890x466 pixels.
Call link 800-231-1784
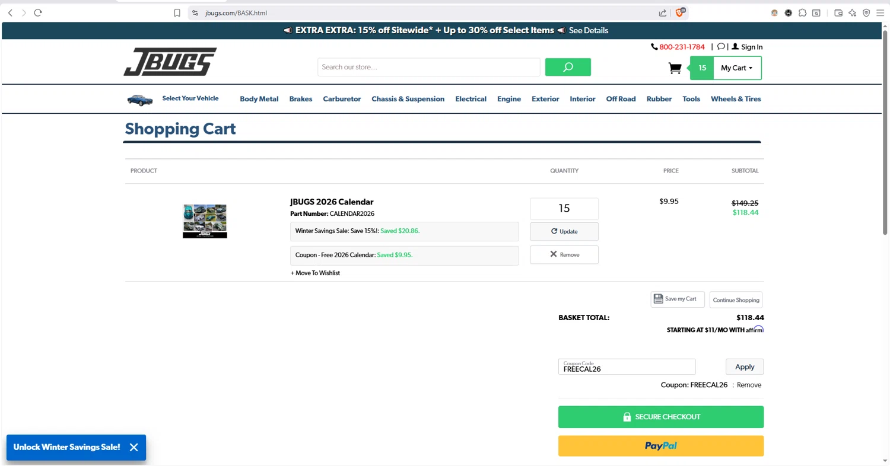682,47
